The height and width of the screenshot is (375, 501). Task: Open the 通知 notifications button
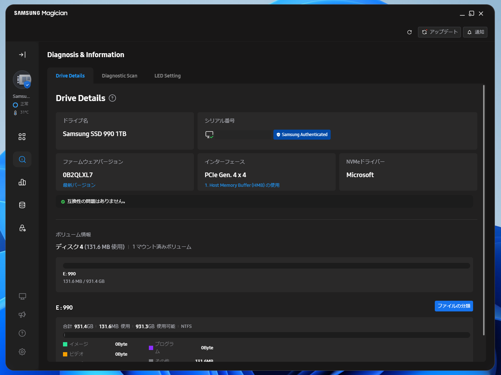click(x=475, y=32)
